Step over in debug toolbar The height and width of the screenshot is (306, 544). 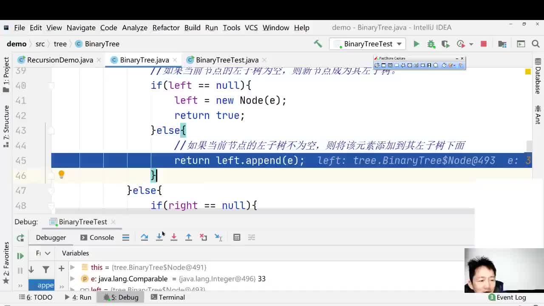pos(144,238)
